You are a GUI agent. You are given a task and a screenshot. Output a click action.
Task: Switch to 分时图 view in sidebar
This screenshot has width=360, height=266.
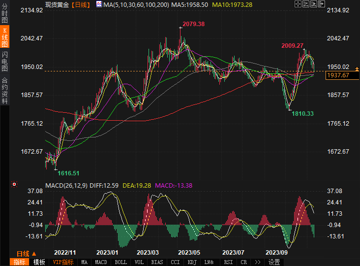pos(4,14)
